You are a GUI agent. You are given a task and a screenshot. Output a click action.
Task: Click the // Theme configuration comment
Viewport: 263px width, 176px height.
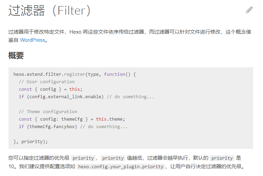(48, 111)
